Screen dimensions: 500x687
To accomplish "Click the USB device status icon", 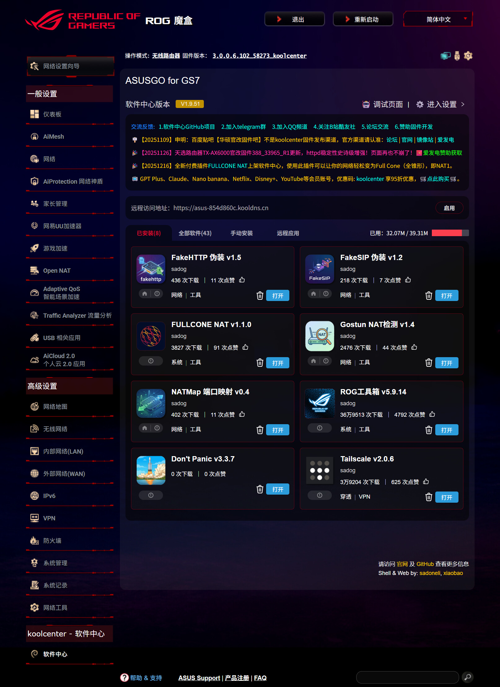I will (457, 56).
